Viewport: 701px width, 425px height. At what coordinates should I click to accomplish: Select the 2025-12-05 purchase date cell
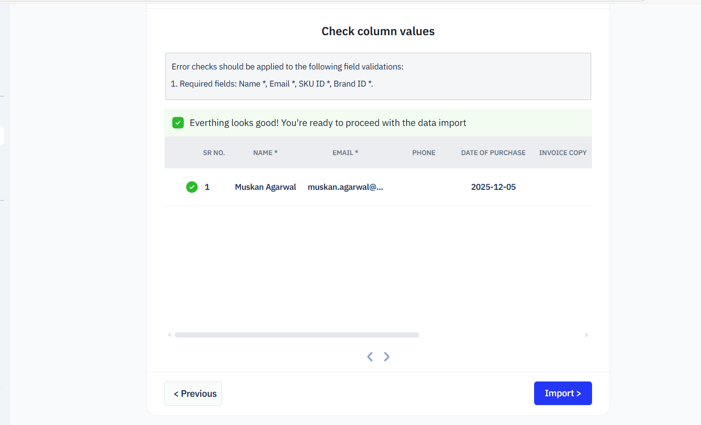coord(493,187)
